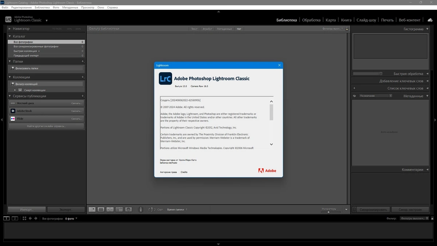Open the Метаданные menu in menu bar
The width and height of the screenshot is (437, 246).
point(70,7)
